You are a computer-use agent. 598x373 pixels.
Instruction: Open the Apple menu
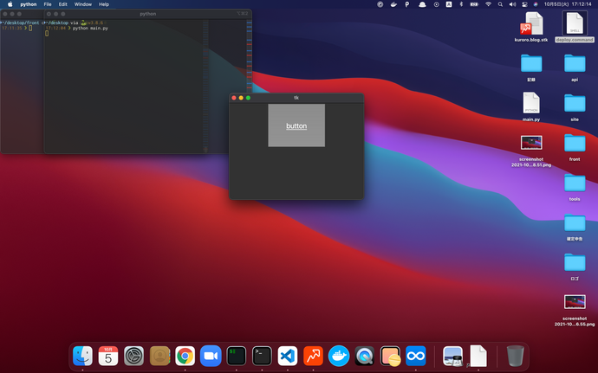click(10, 4)
